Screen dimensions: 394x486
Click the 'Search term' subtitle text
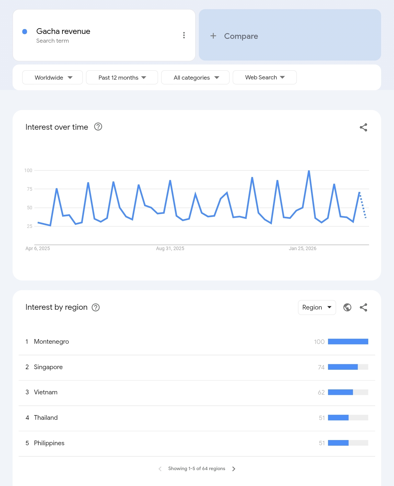click(53, 41)
